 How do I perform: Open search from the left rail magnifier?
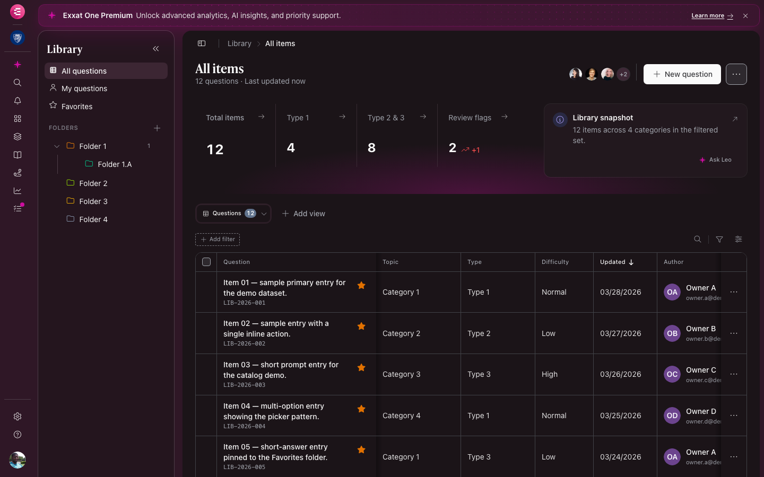pos(18,83)
